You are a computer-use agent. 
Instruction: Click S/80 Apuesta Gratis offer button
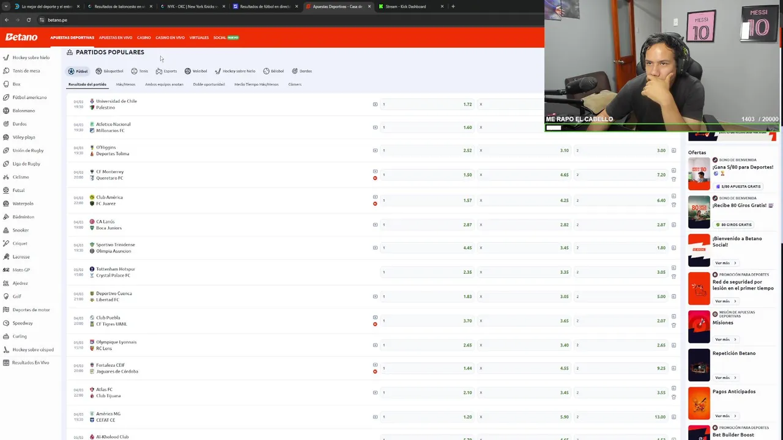737,186
